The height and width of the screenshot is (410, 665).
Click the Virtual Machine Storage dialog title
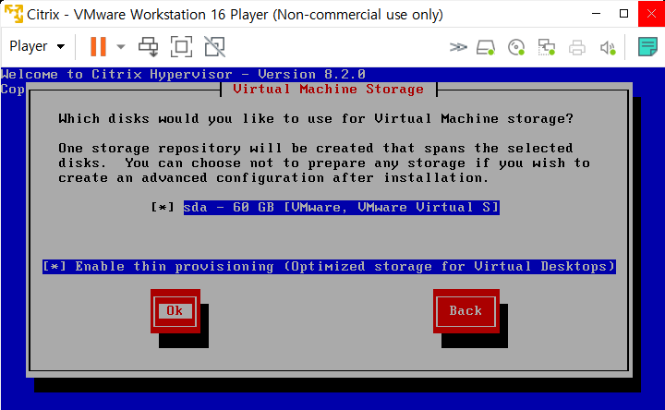pos(328,89)
